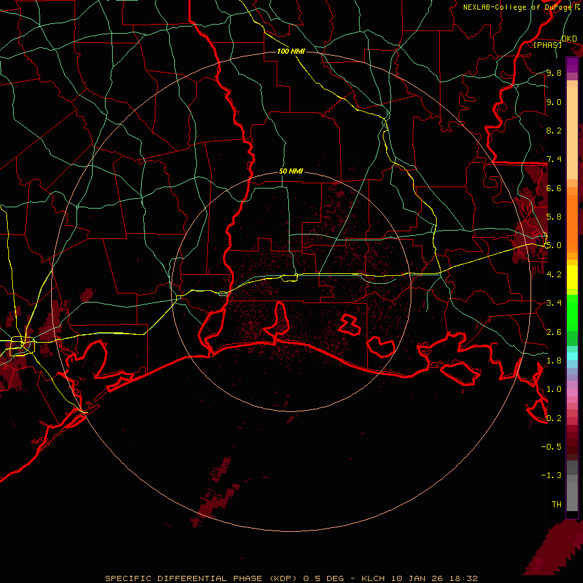The image size is (583, 583).
Task: Pick the gray band near TH on the color scale
Action: tap(572, 496)
